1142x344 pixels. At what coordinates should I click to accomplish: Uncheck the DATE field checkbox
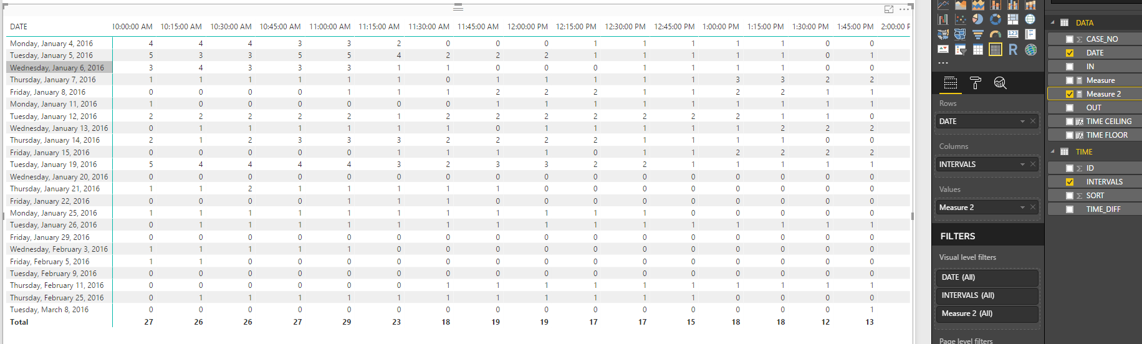tap(1070, 53)
